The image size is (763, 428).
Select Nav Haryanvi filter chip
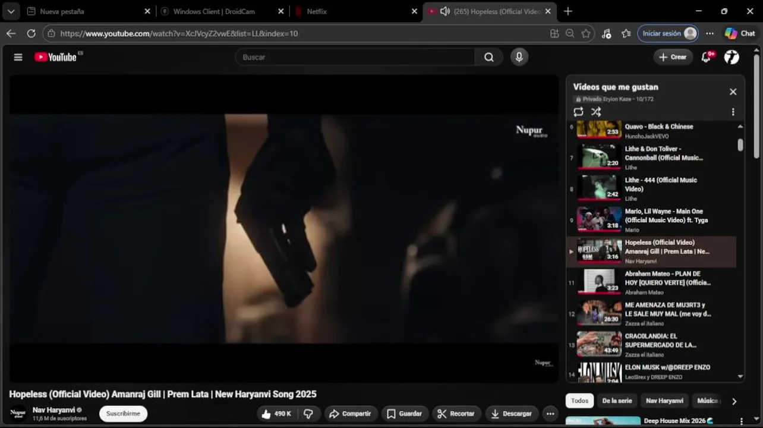[x=664, y=401]
